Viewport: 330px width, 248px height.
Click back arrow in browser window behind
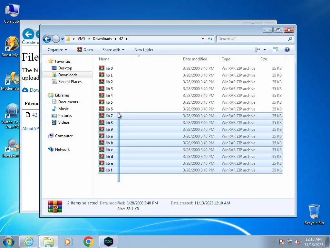28,34
